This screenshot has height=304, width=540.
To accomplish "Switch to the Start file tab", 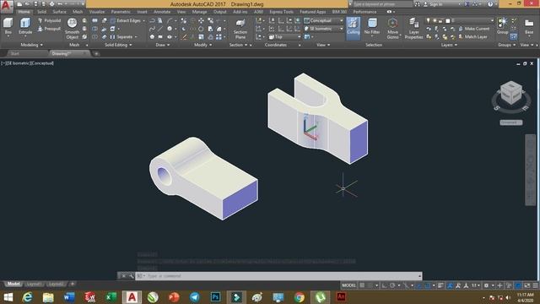I will tap(15, 54).
